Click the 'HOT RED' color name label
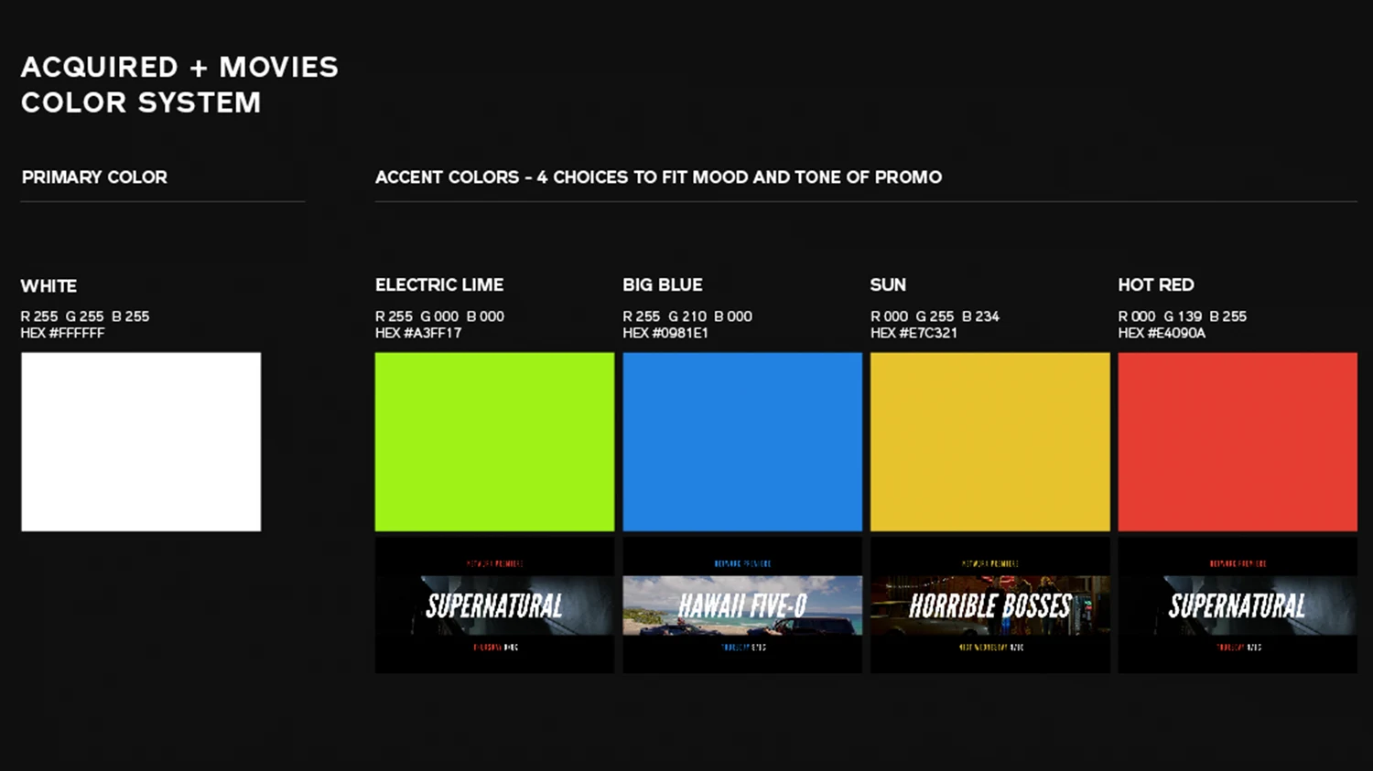The image size is (1373, 771). [x=1156, y=285]
